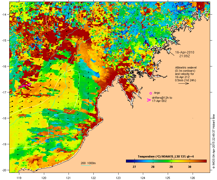This screenshot has width=217, height=180.
Task: Click the -16 latitude axis label
Action: [4, 66]
